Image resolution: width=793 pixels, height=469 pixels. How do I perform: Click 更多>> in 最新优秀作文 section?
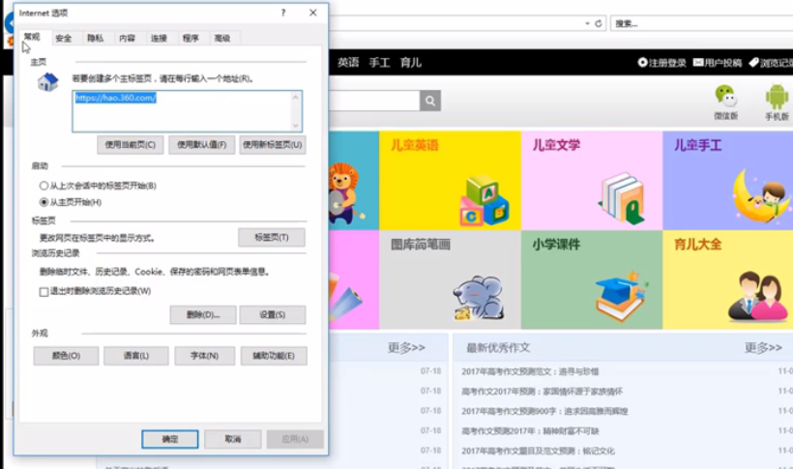click(x=763, y=347)
